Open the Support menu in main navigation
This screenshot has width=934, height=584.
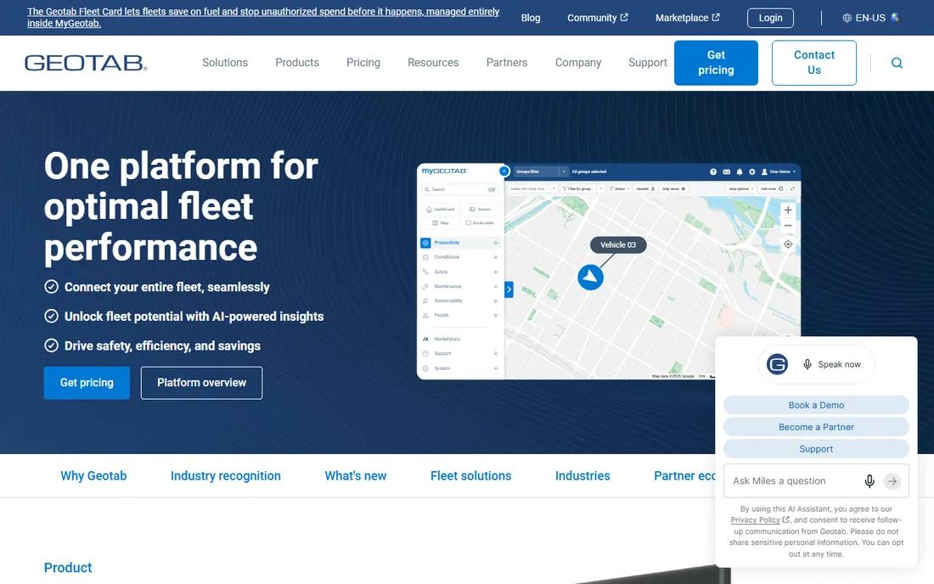pyautogui.click(x=648, y=63)
